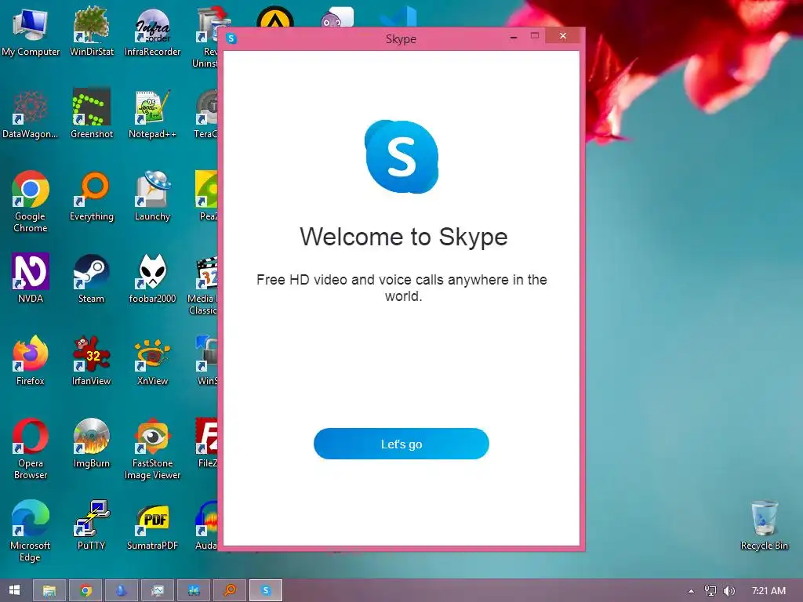Image resolution: width=803 pixels, height=602 pixels.
Task: Click the monitor graph icon in the taskbar
Action: [158, 590]
